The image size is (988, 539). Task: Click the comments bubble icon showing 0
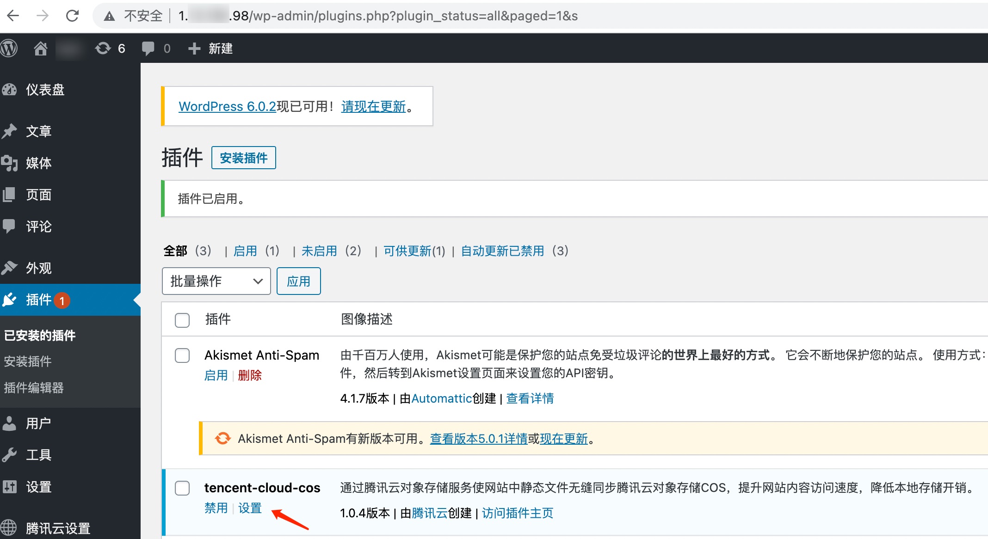click(149, 48)
